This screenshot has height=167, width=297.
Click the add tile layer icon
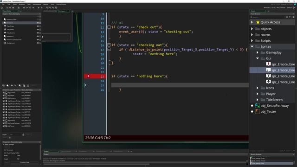[12, 85]
